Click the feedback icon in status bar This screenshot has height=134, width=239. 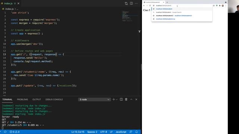click(131, 132)
